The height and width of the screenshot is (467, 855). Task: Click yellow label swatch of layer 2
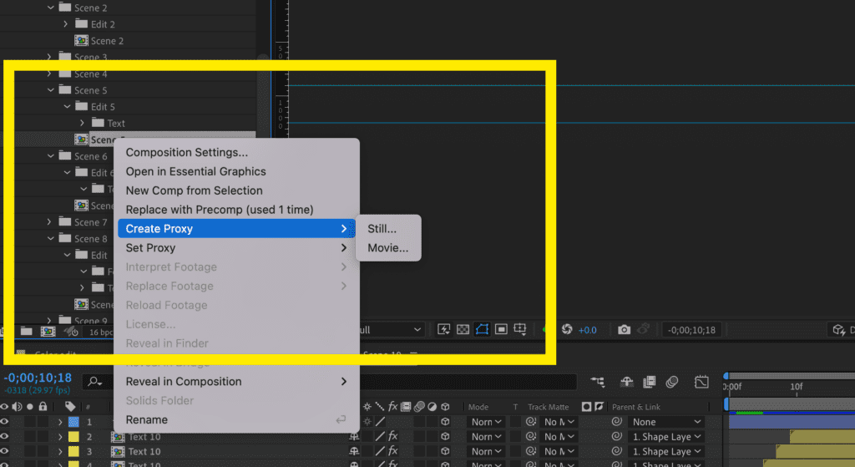point(73,436)
